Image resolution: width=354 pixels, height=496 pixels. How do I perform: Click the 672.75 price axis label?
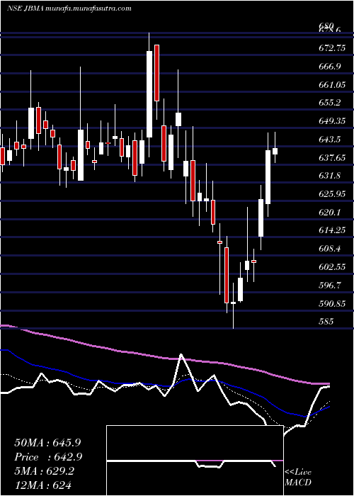[x=332, y=48]
